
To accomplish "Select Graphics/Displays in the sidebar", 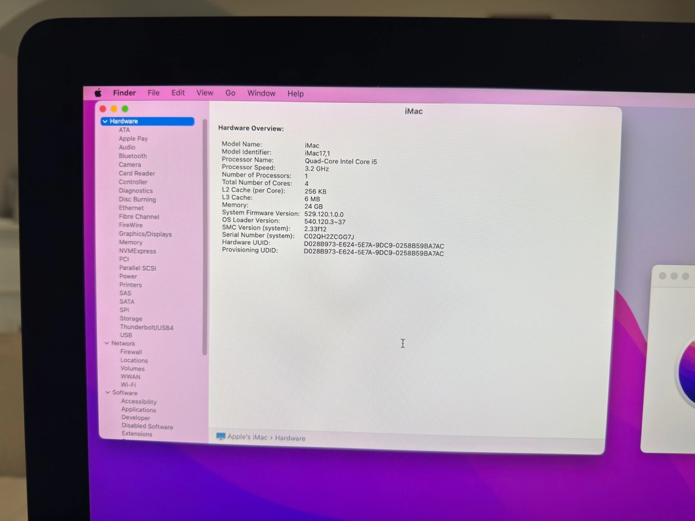I will (x=145, y=234).
